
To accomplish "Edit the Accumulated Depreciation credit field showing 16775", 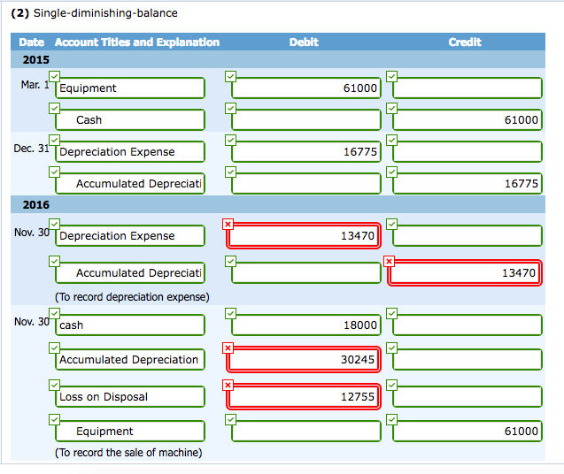I will 467,184.
